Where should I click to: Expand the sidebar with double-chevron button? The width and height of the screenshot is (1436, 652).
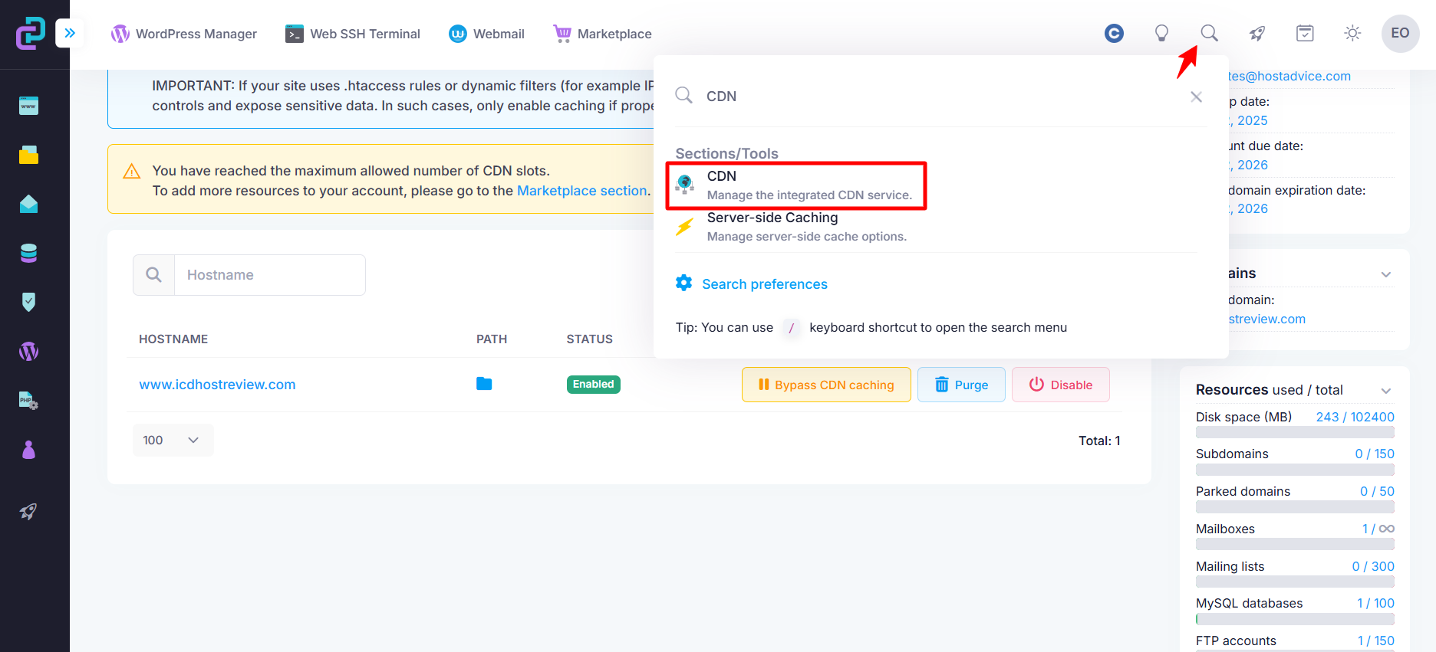(70, 33)
